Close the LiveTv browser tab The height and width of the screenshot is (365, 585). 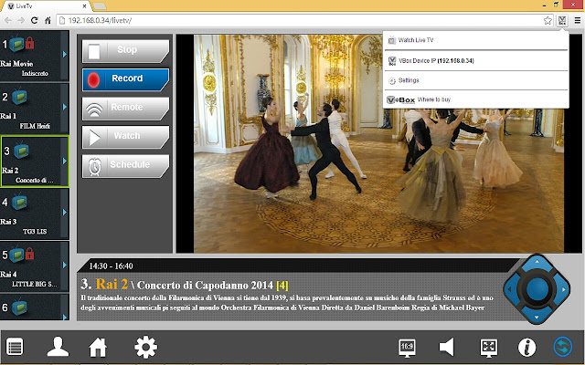click(x=85, y=6)
